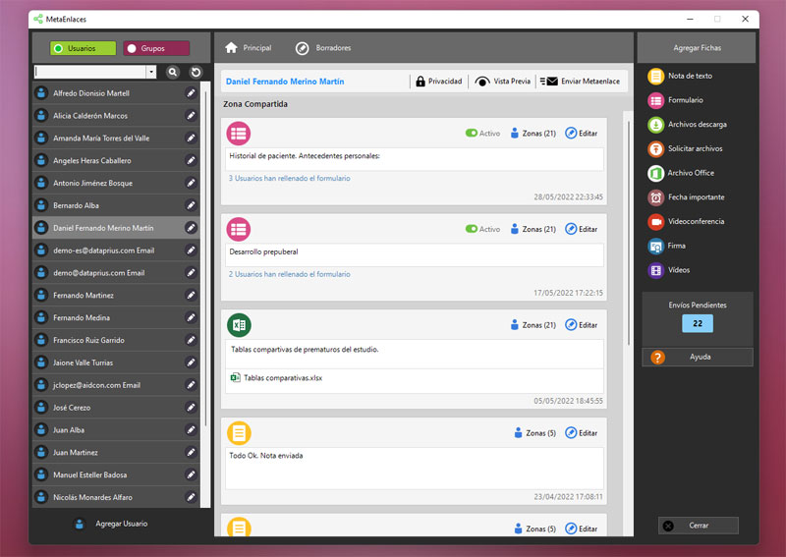Image resolution: width=786 pixels, height=557 pixels.
Task: Click Ayuda question mark button
Action: tap(698, 357)
